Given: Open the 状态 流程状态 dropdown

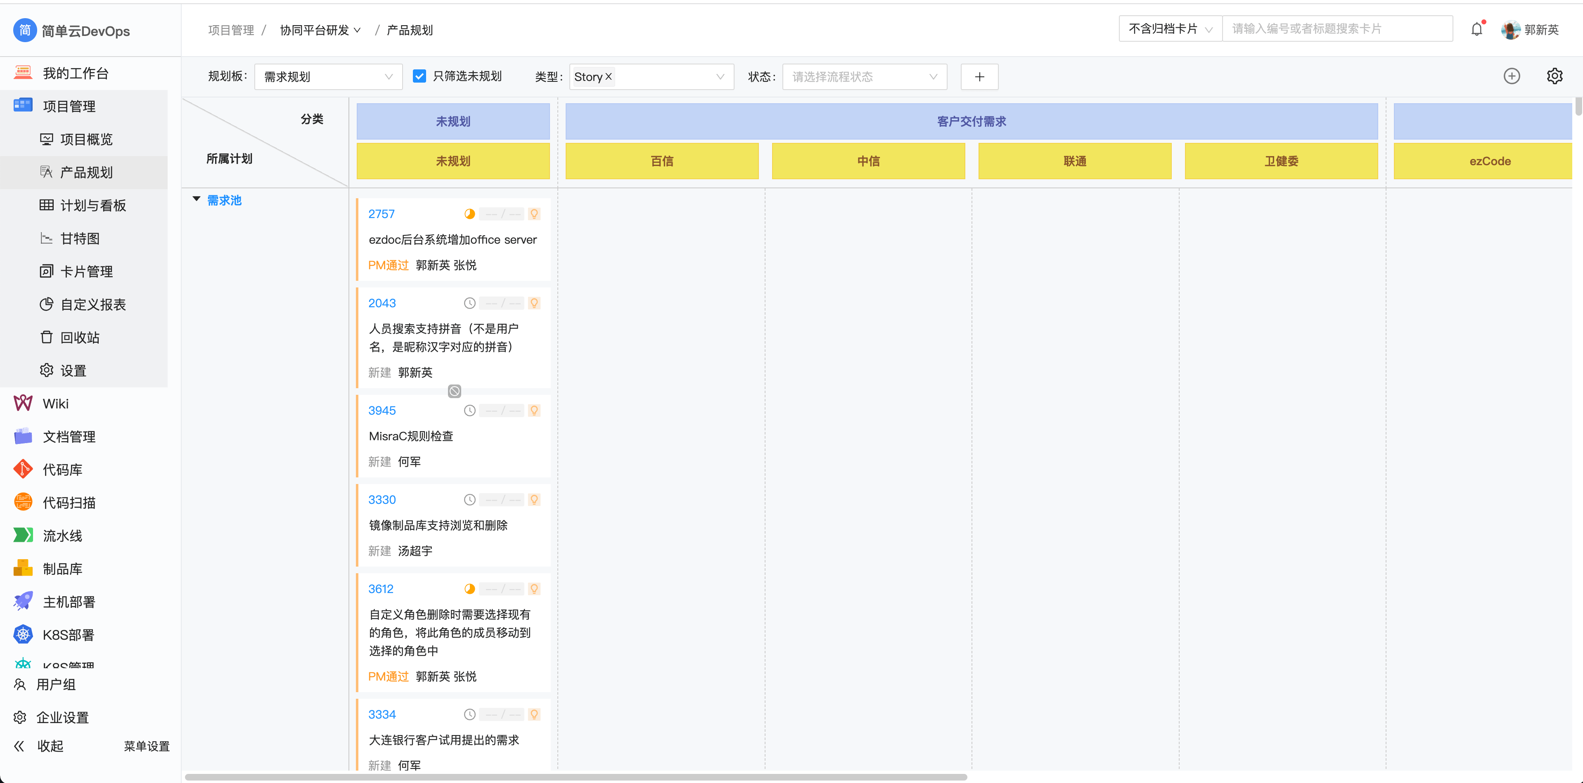Looking at the screenshot, I should click(864, 77).
